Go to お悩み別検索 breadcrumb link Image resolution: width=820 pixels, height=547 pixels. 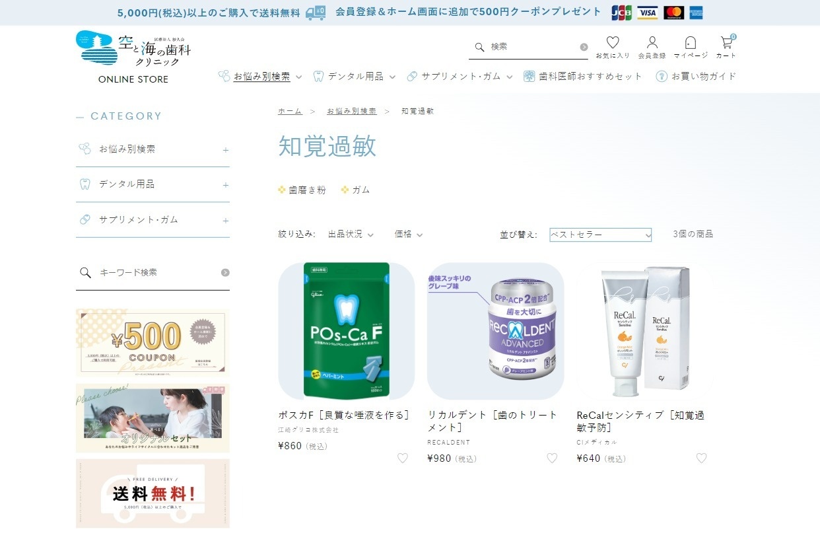pos(352,111)
